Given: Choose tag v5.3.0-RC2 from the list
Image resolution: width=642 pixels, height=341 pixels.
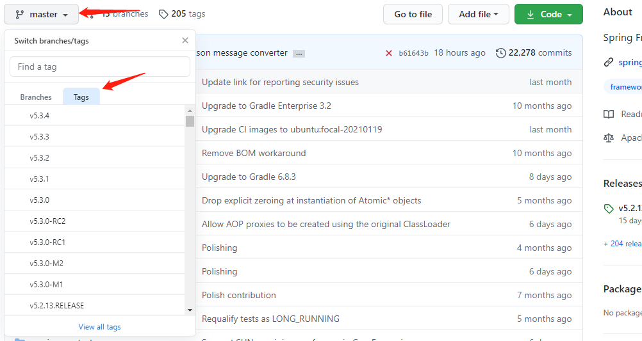Looking at the screenshot, I should tap(47, 221).
